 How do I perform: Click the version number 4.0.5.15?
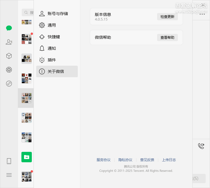tap(101, 19)
